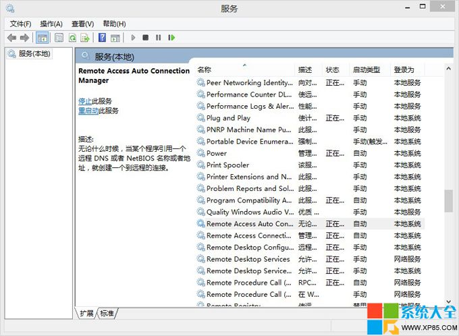Select Remote Access Auto Connection Manager row
The width and height of the screenshot is (459, 336).
pos(310,223)
